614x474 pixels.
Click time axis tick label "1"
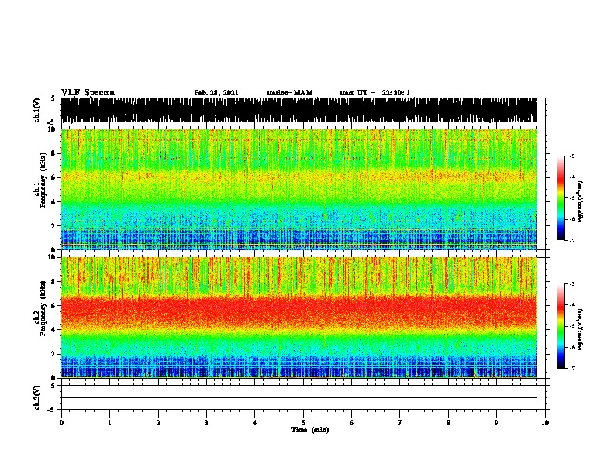pyautogui.click(x=109, y=423)
